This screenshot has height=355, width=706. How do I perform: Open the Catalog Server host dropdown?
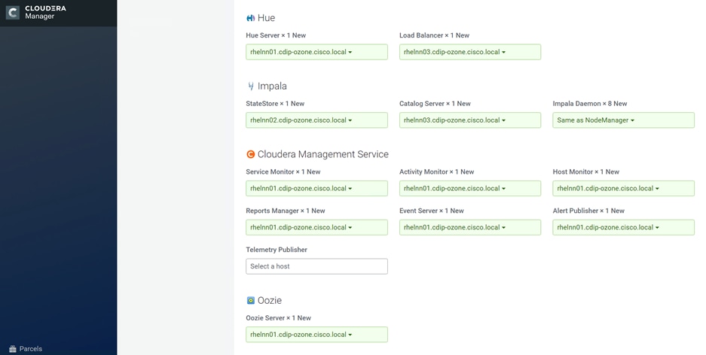tap(470, 120)
